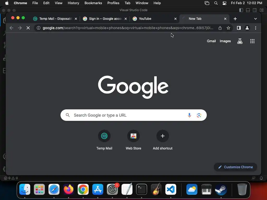Open Control Center in menu bar
Image resolution: width=267 pixels, height=200 pixels.
click(224, 3)
